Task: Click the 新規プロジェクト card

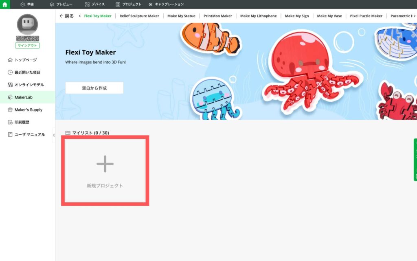Action: click(105, 171)
